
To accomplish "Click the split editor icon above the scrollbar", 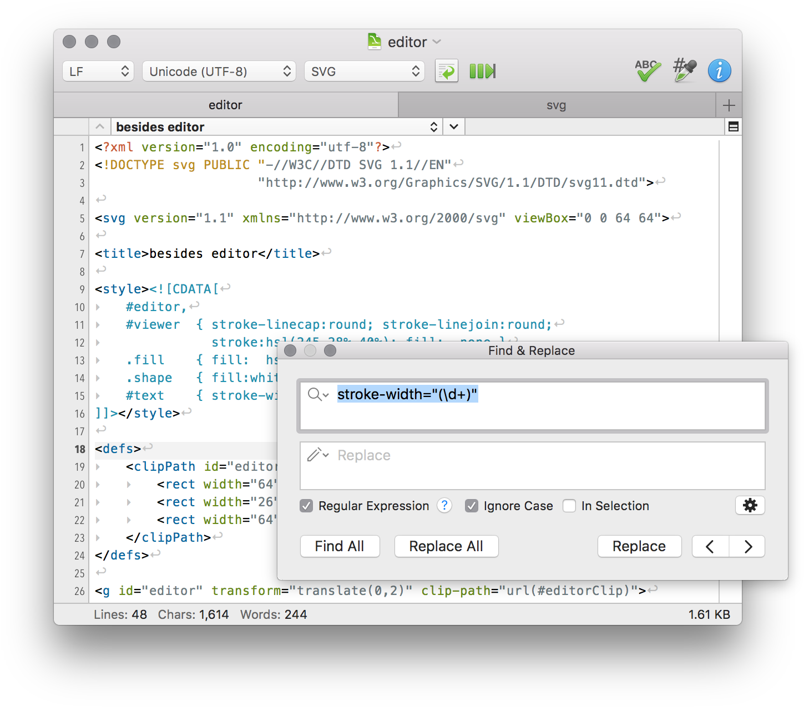I will click(x=732, y=126).
